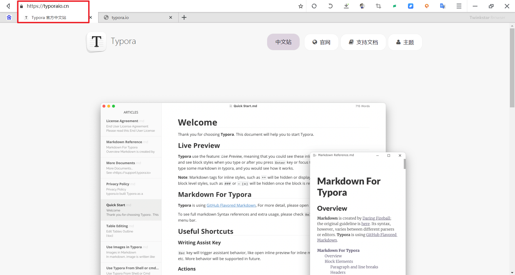Click the Useful Shortcuts heading
The height and width of the screenshot is (275, 515).
(206, 231)
